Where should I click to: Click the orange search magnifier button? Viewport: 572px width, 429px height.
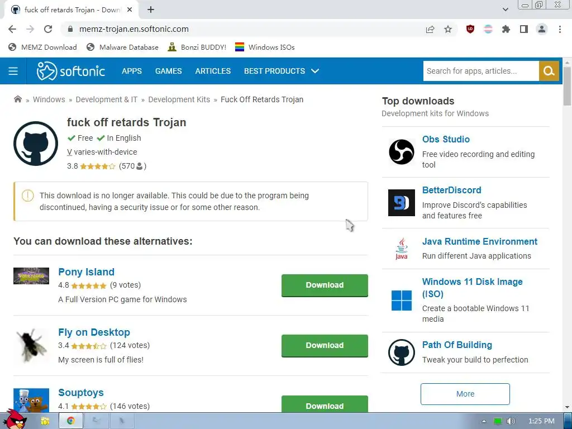click(x=549, y=71)
